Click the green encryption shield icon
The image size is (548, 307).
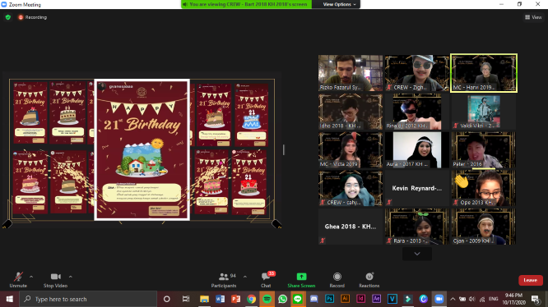pyautogui.click(x=8, y=17)
